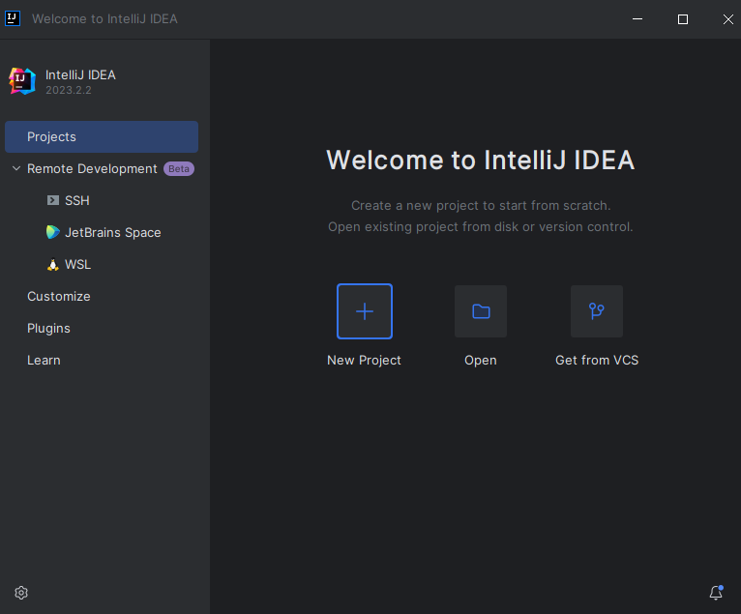Screen dimensions: 741x614
Task: Click the Beta badge
Action: [179, 168]
